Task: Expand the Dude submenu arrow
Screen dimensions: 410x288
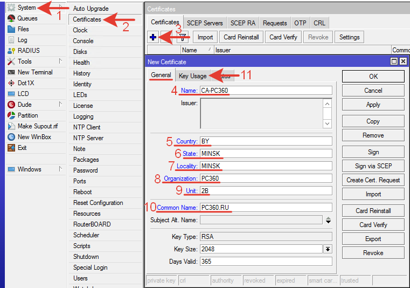Action: [60, 105]
